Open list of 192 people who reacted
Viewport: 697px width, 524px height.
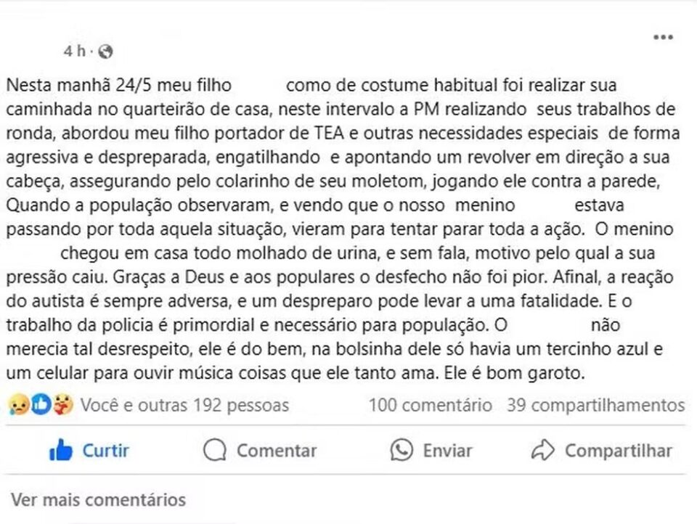click(184, 405)
